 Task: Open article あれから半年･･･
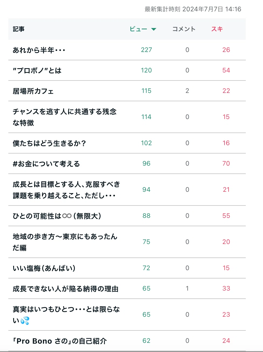pos(39,50)
